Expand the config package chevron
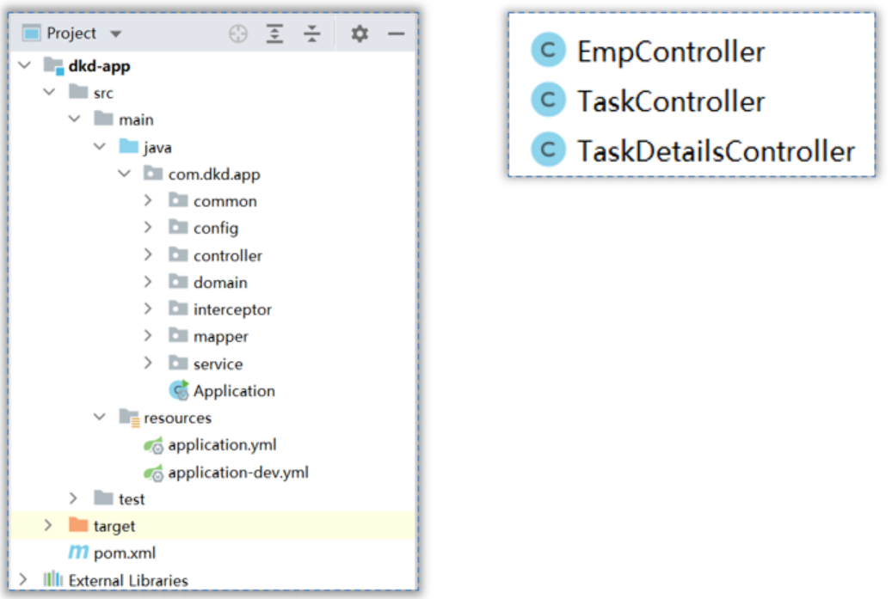 148,228
